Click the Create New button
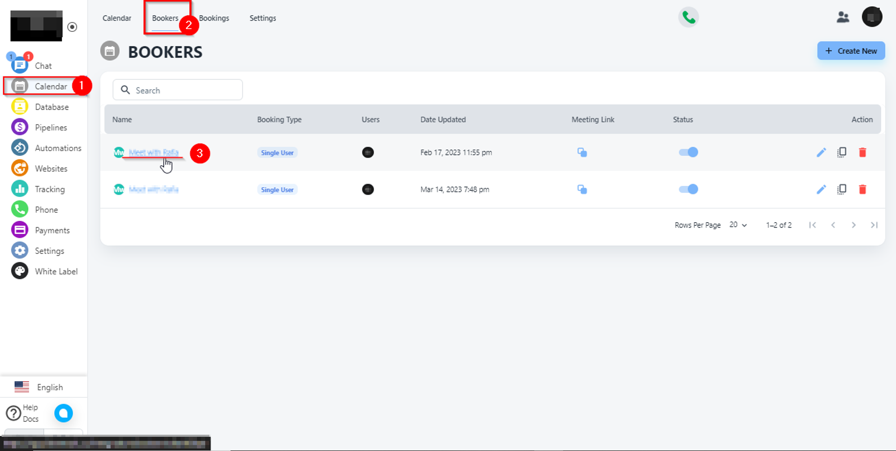The width and height of the screenshot is (896, 451). coord(851,51)
